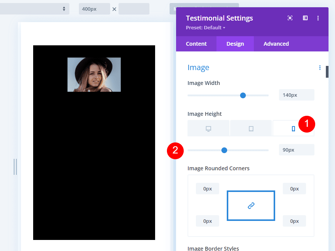Click the split column layout icon

(305, 18)
